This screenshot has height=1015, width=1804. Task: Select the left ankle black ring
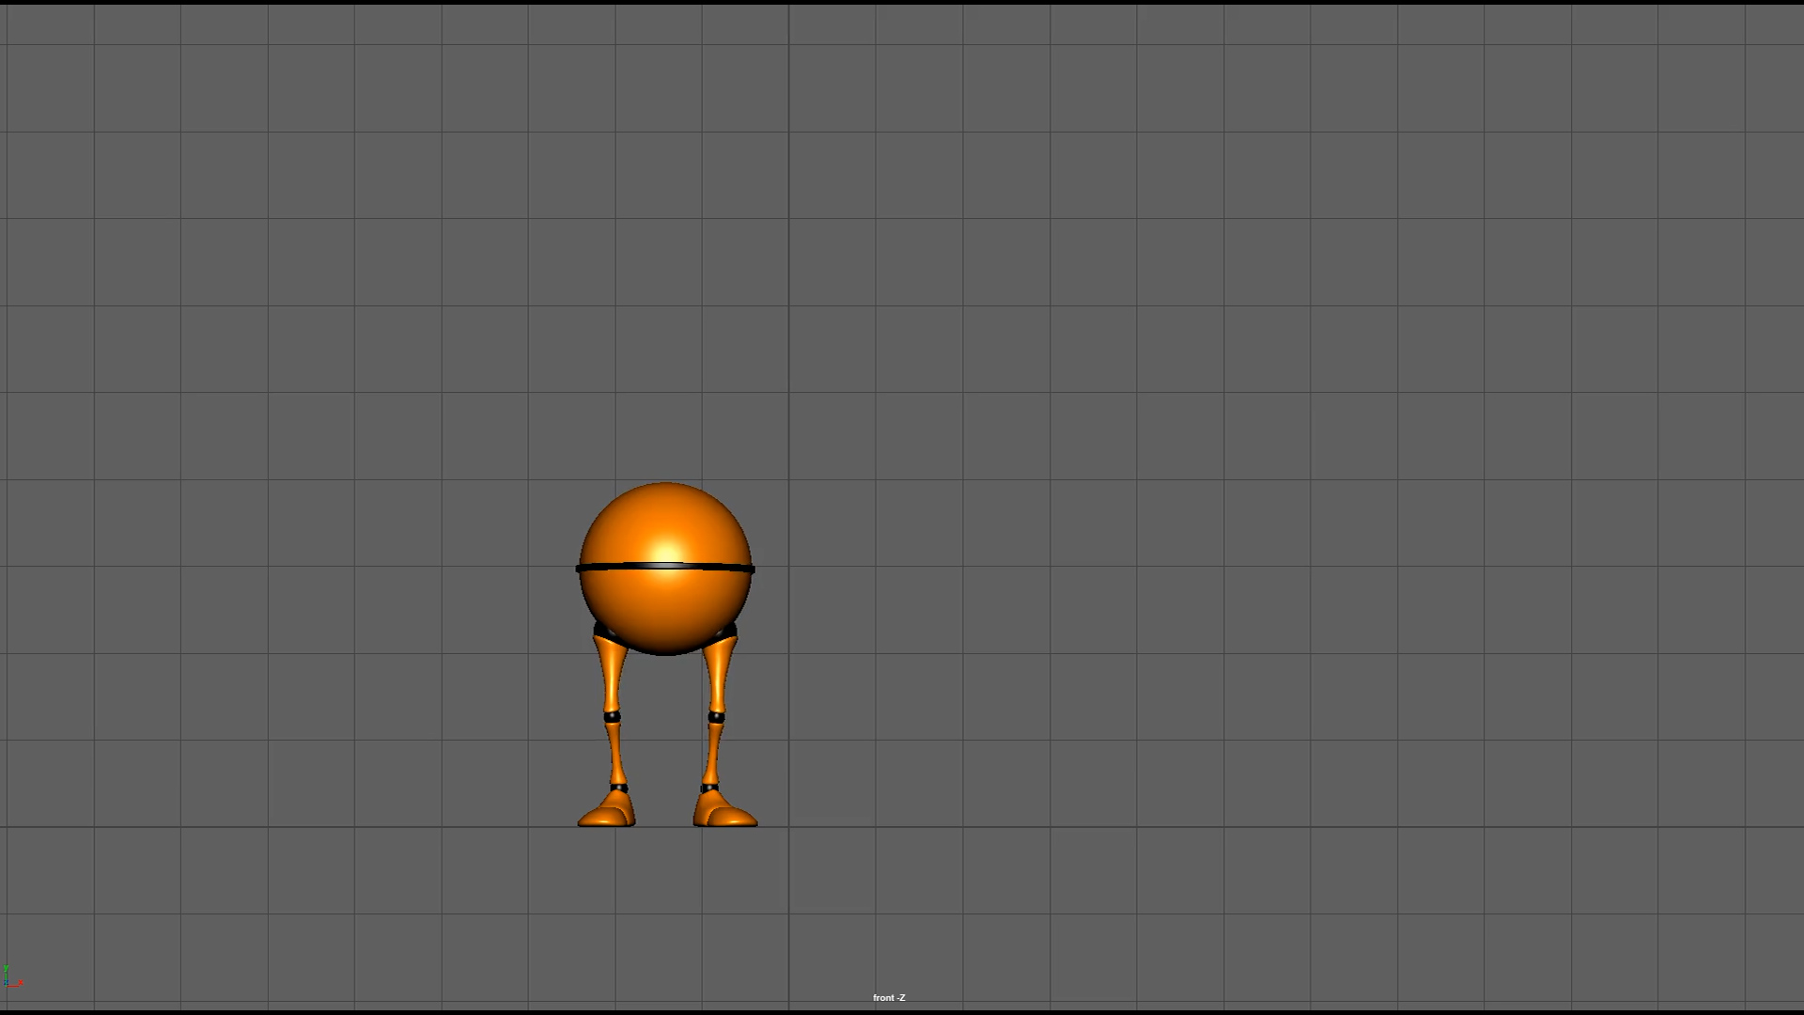(618, 788)
